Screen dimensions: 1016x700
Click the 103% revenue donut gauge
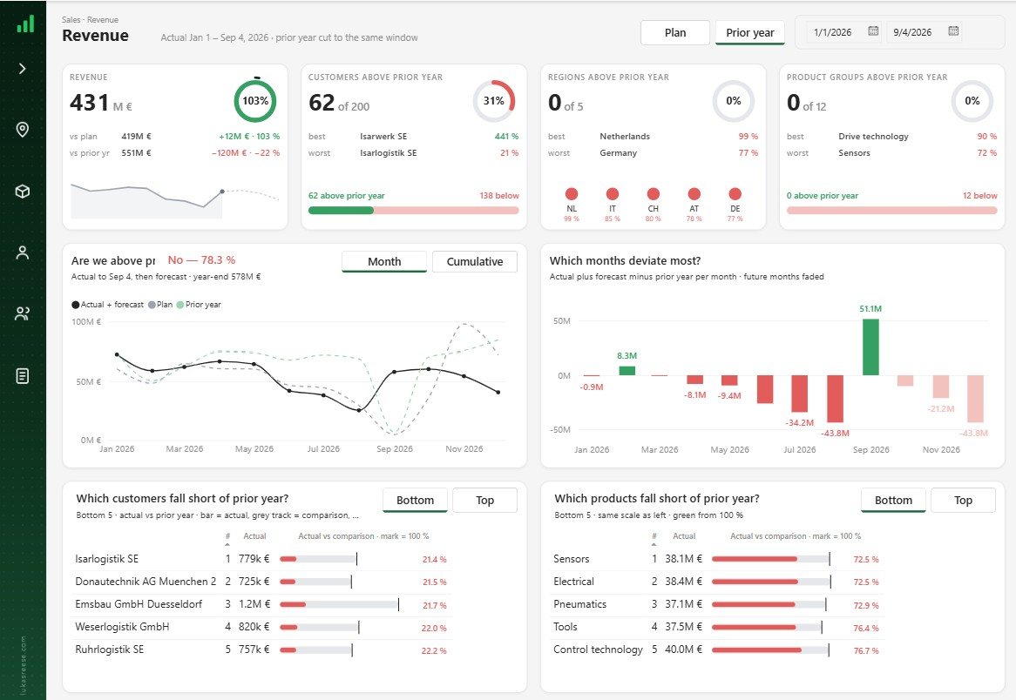(x=255, y=101)
